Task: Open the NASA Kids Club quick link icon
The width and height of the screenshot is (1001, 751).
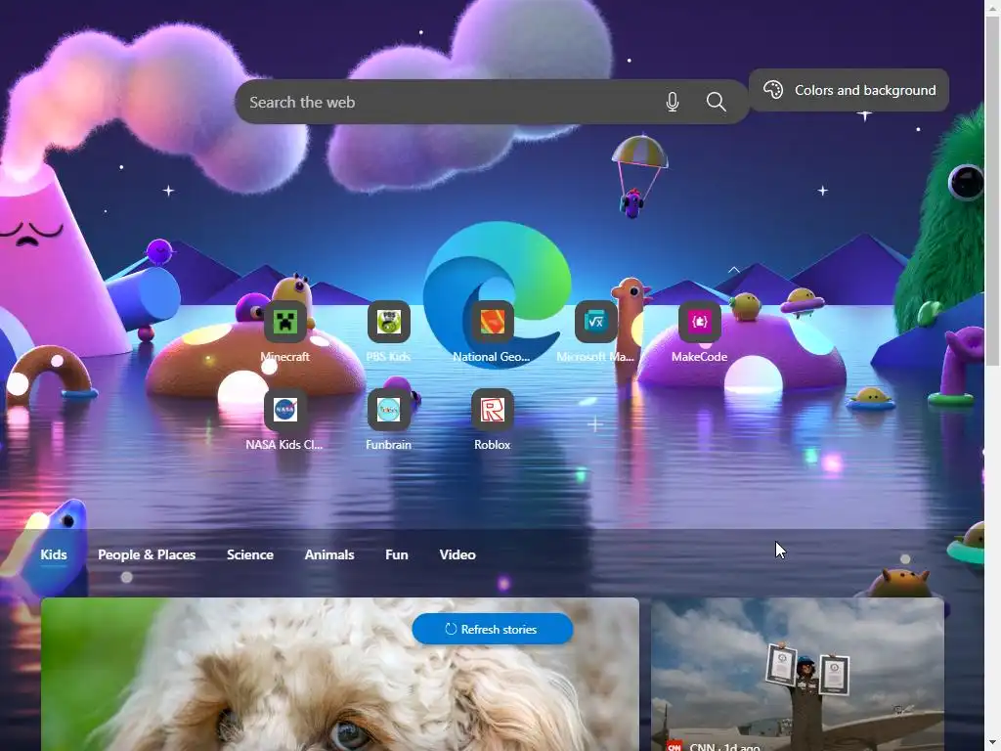Action: tap(285, 410)
